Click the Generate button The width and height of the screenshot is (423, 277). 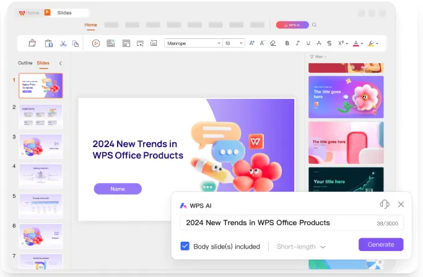[381, 244]
